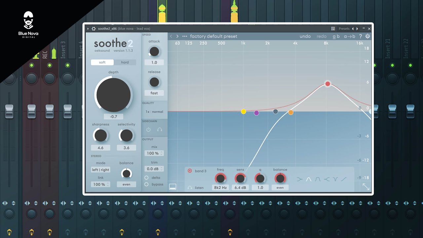Choose the notch band shape icon
Screen dimensions: 423x238
coord(335,179)
